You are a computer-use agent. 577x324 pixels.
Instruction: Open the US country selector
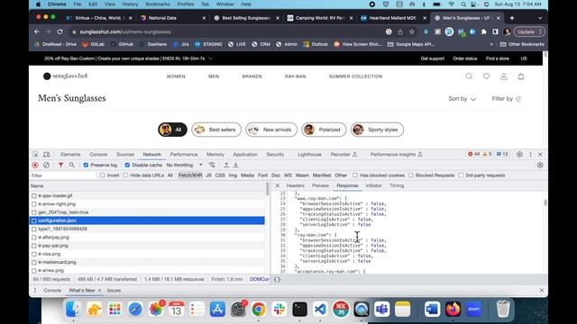tap(524, 58)
